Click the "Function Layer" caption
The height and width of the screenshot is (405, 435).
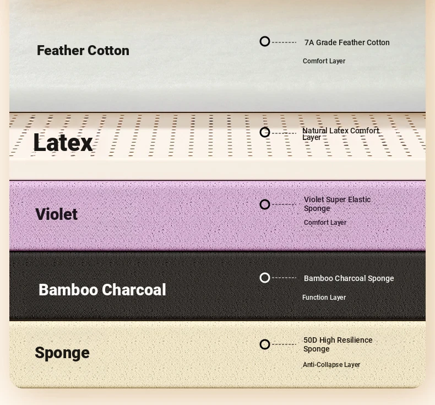pyautogui.click(x=324, y=298)
